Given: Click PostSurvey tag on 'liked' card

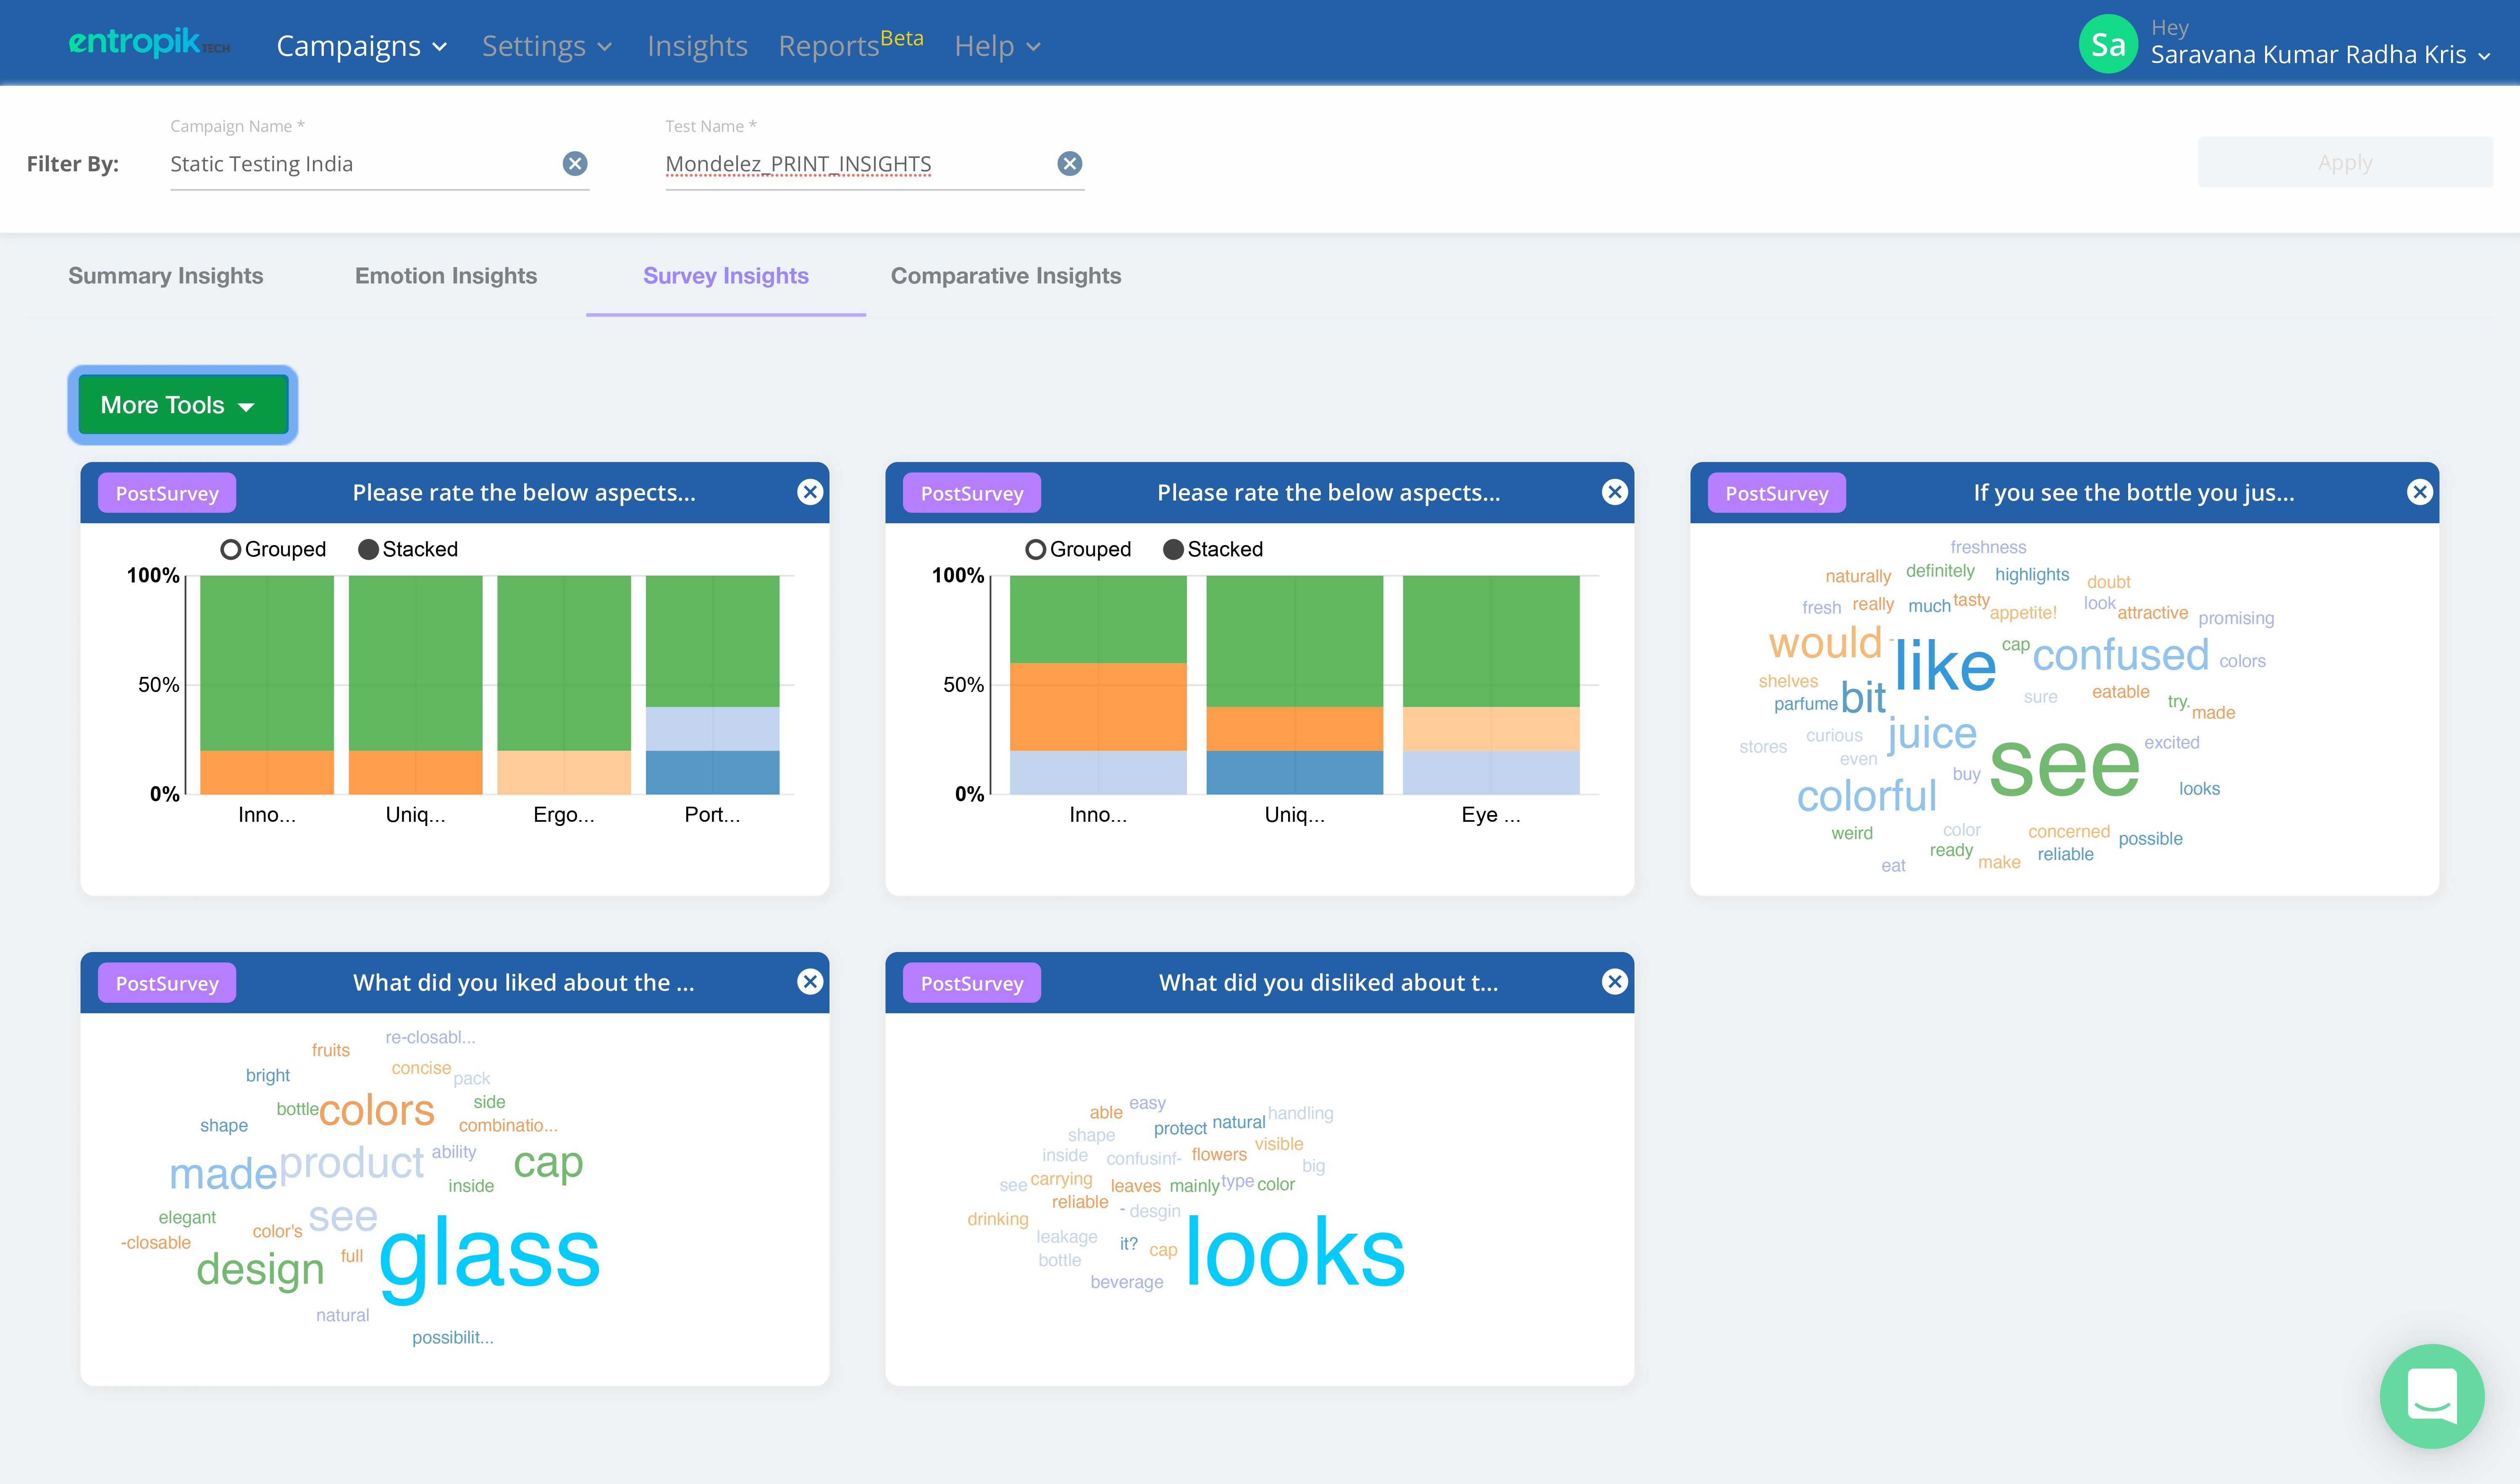Looking at the screenshot, I should pos(167,983).
